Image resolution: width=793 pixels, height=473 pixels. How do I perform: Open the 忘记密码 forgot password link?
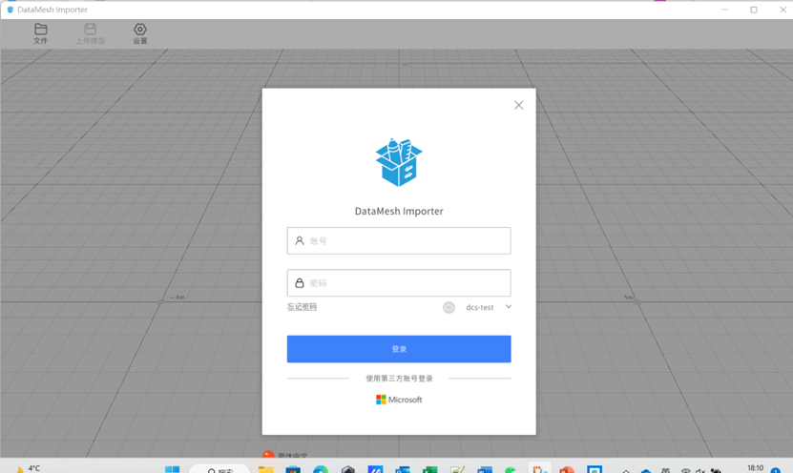302,307
